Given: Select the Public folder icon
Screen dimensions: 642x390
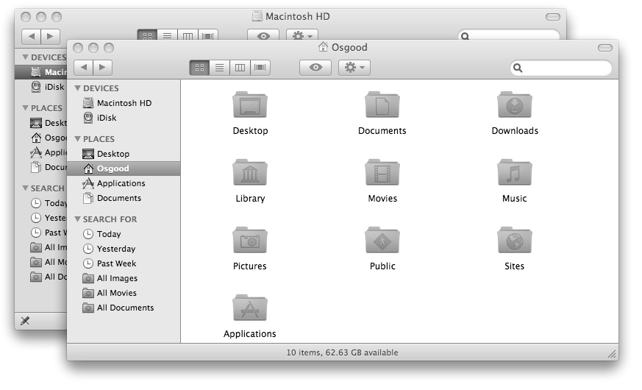Looking at the screenshot, I should pyautogui.click(x=382, y=241).
